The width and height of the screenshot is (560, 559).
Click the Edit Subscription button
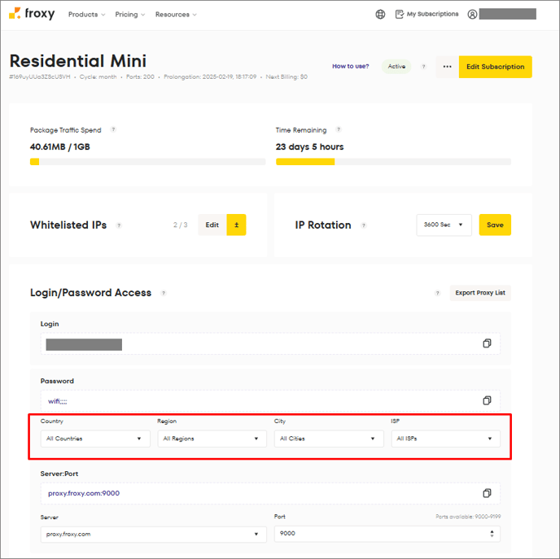tap(496, 67)
